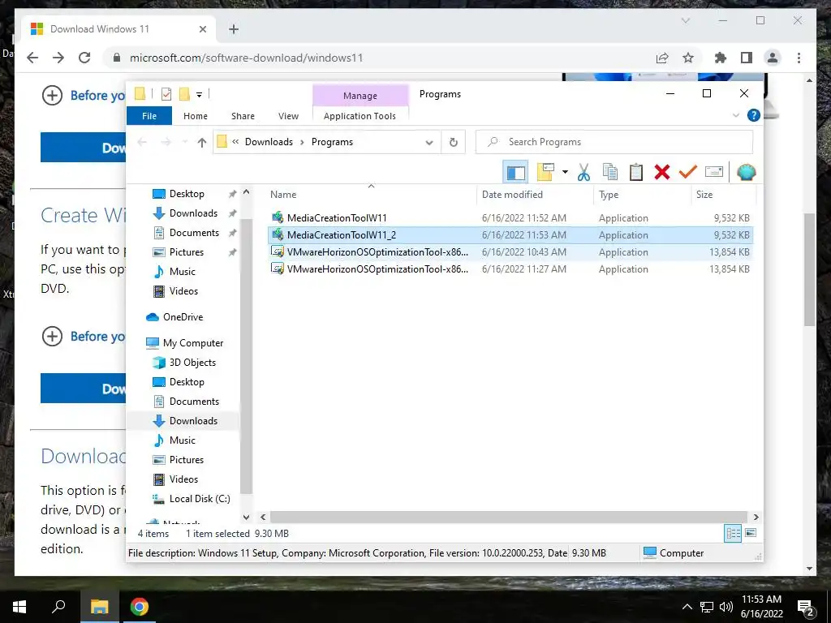Switch to the View ribbon tab

(288, 116)
